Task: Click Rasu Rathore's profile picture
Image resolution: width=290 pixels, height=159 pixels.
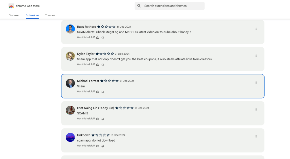Action: click(x=70, y=29)
